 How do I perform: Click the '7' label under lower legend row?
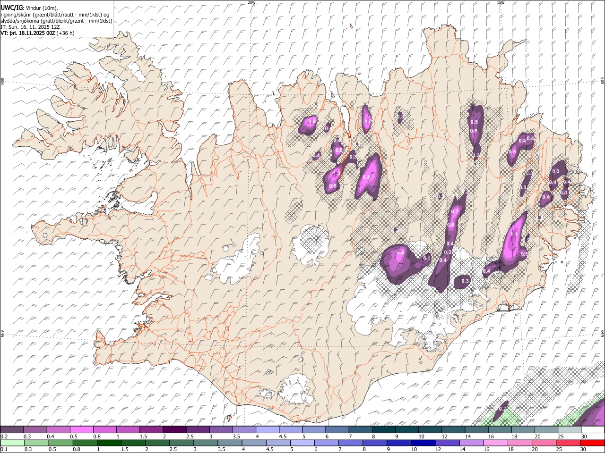(x=341, y=449)
